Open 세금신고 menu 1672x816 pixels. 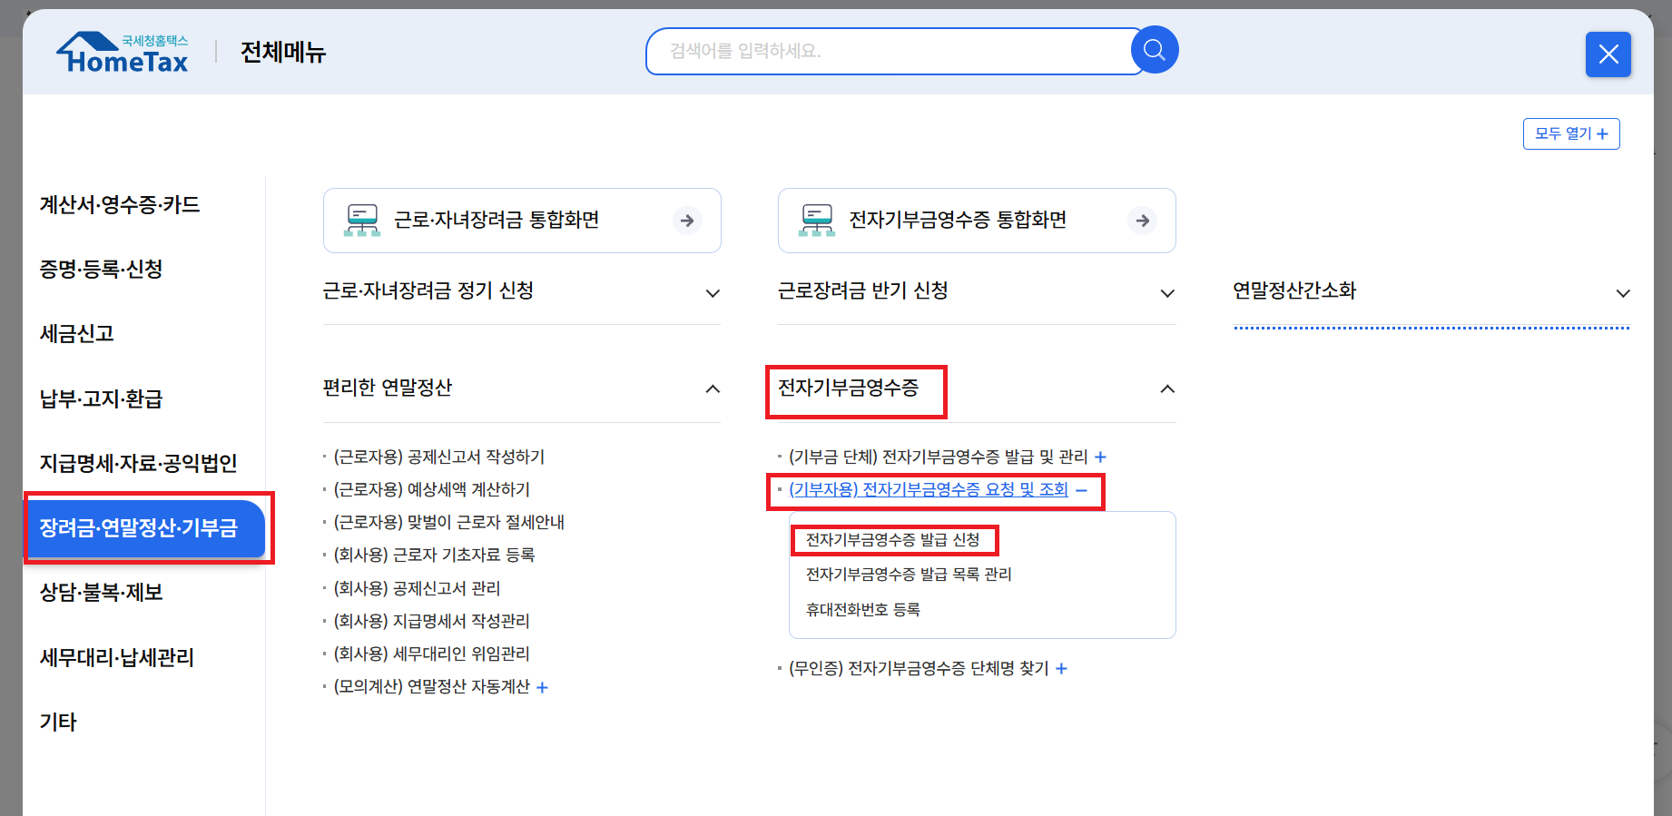(x=77, y=333)
